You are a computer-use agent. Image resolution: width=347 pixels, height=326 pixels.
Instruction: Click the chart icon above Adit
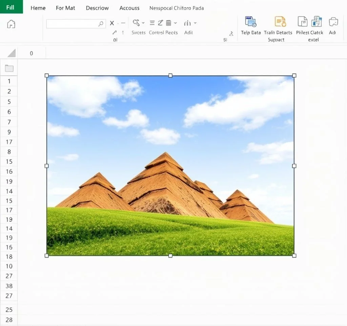[x=187, y=23]
